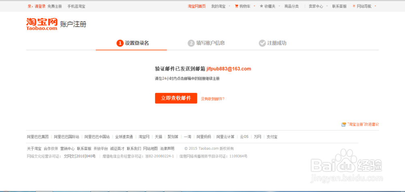Viewport: 405px width, 192px height.
Task: Click © 2015 Taobao.com 版权所有 text
Action: tap(209, 149)
